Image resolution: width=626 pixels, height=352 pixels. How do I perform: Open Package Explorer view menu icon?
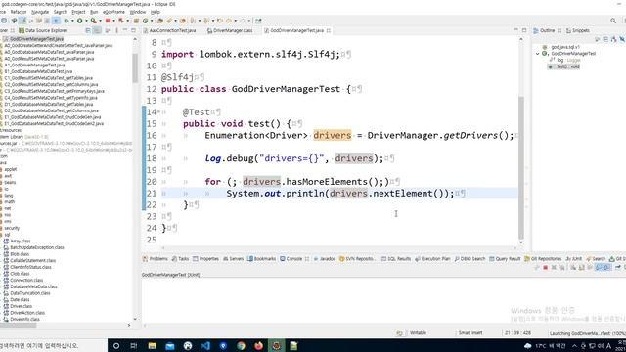(x=116, y=30)
